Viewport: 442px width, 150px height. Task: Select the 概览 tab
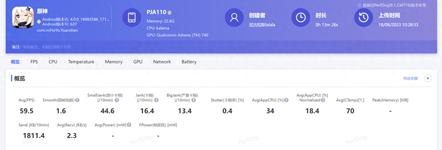(15, 62)
